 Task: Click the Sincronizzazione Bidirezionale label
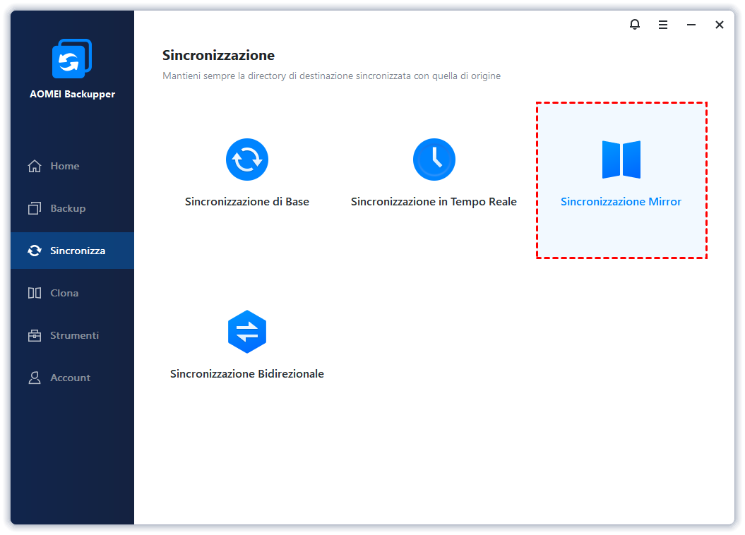pos(247,374)
